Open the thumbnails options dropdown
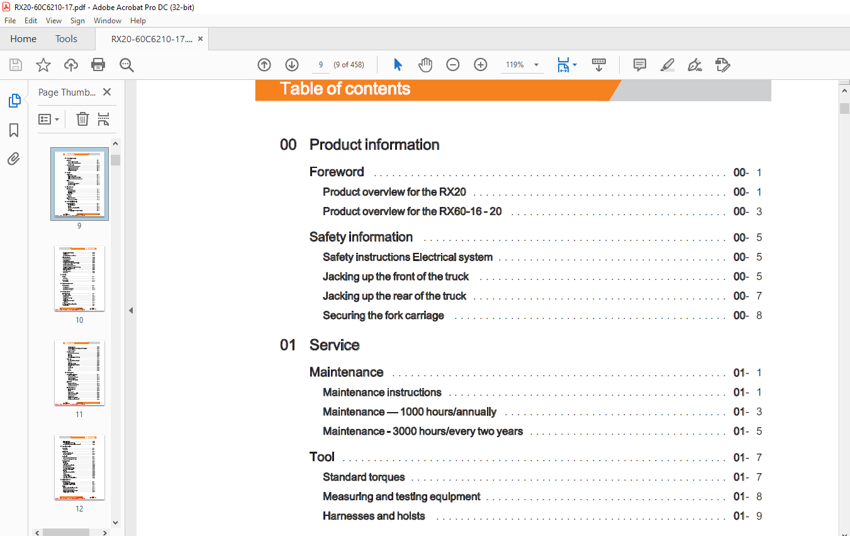Screen dimensions: 850x536 coord(49,119)
